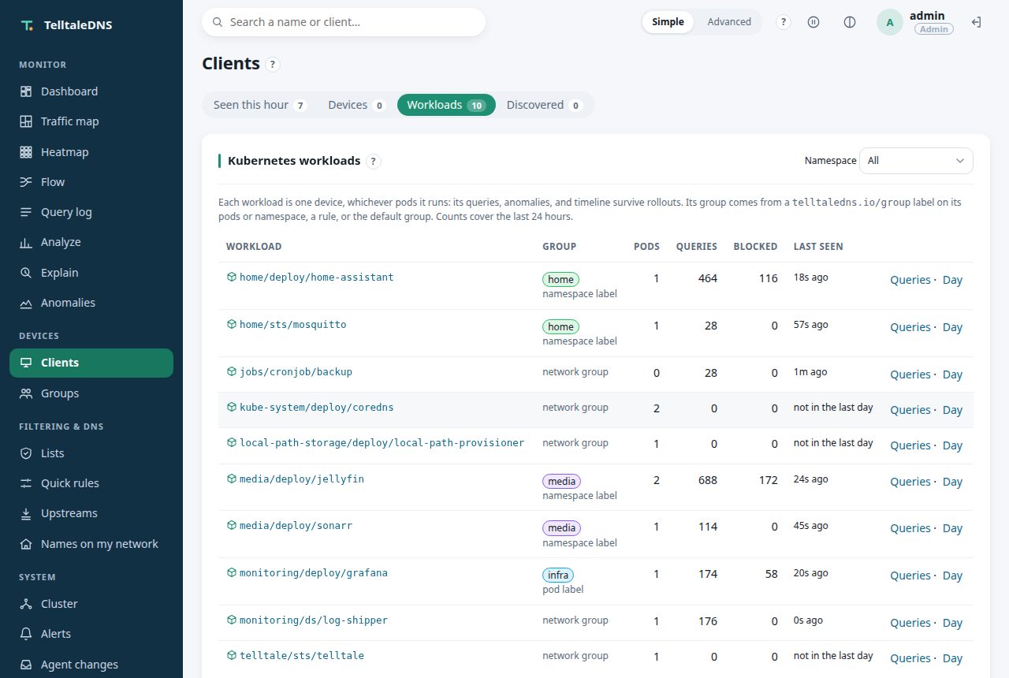Open the Lists filtering page
This screenshot has width=1009, height=678.
[91, 453]
